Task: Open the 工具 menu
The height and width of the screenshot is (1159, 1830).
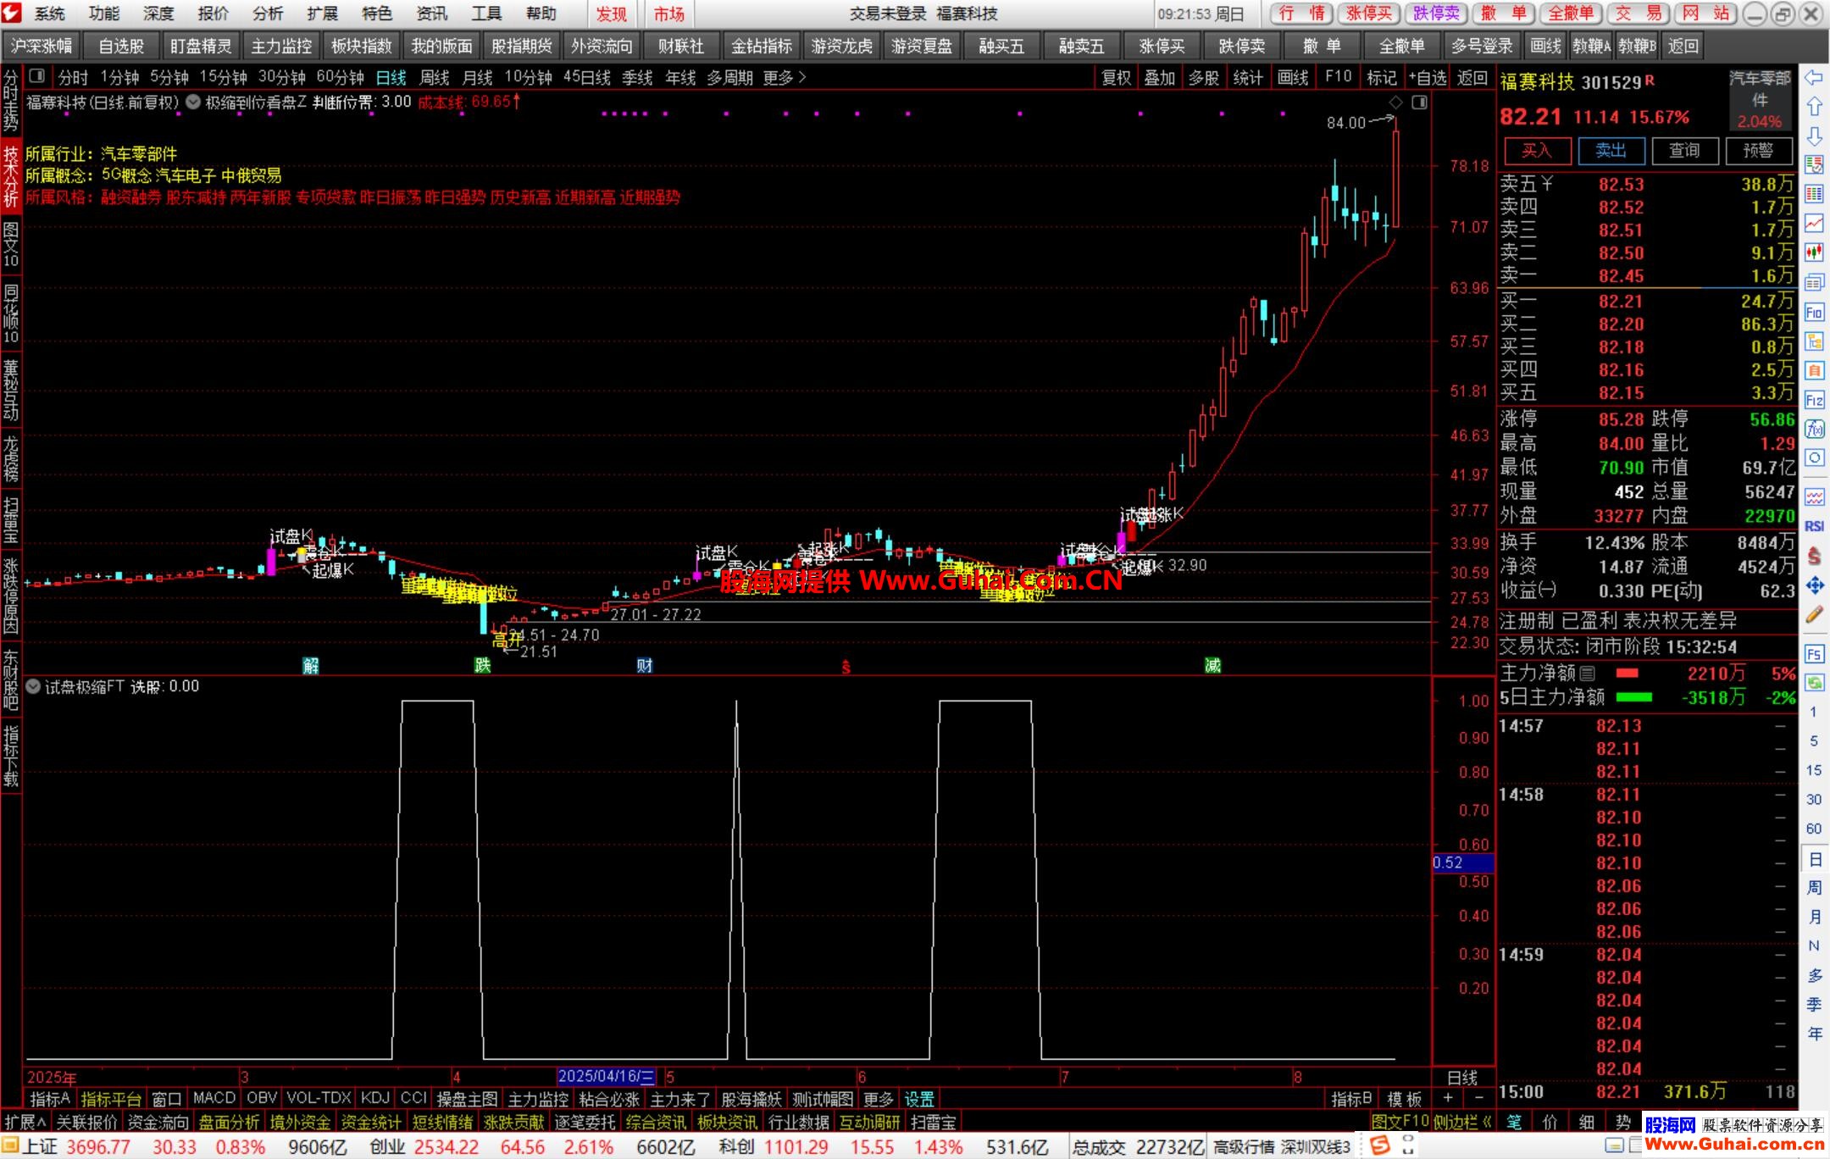Action: [486, 14]
